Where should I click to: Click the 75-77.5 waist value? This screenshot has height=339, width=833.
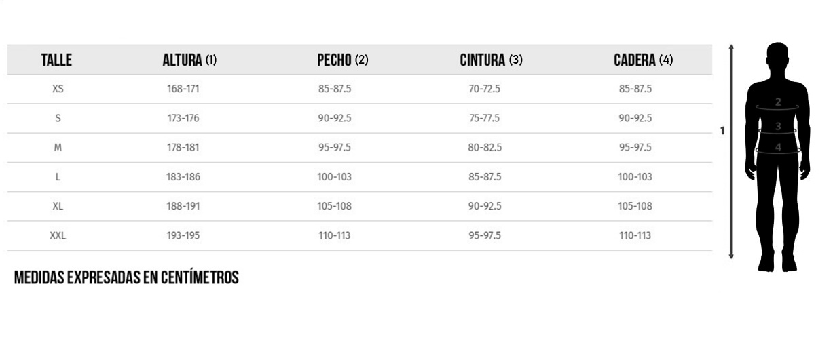pos(484,118)
